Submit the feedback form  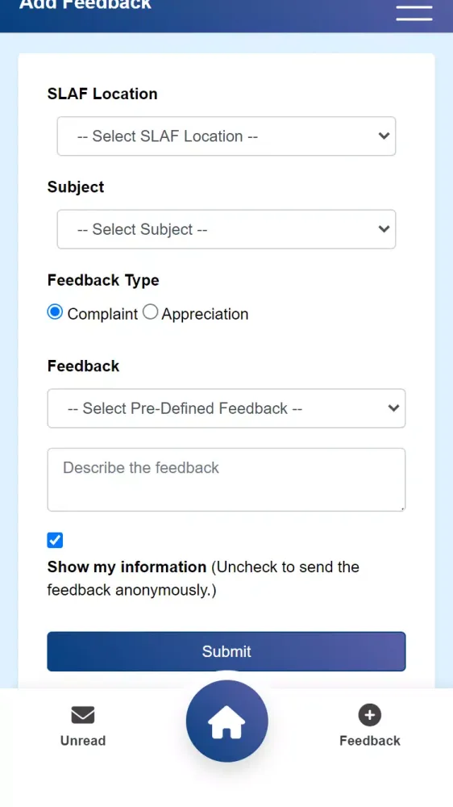point(226,651)
